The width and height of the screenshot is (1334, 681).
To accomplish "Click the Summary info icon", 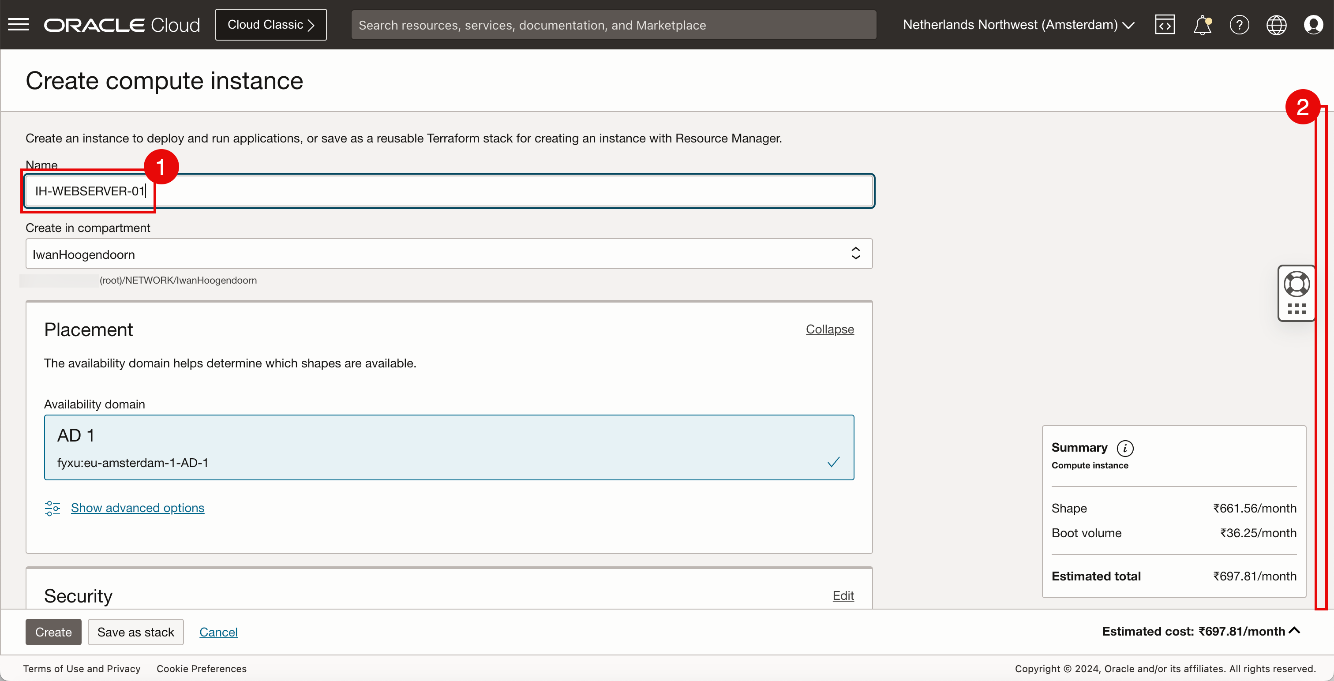I will click(x=1125, y=448).
